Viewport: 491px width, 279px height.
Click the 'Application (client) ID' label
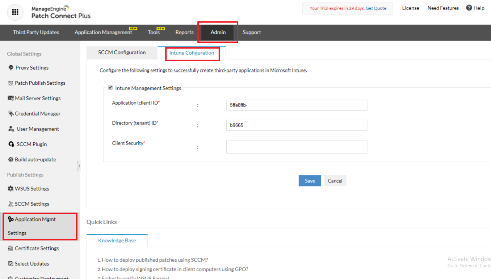[136, 103]
